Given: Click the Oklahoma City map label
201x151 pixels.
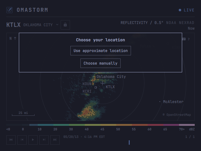Looking at the screenshot, I should click(111, 77).
